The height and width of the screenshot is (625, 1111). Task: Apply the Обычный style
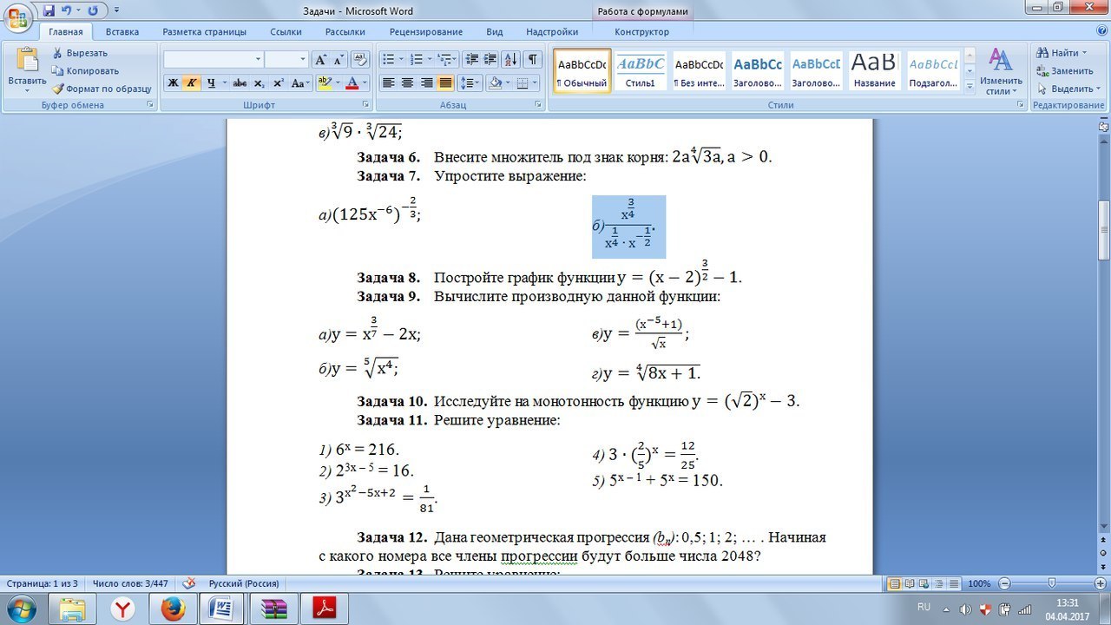click(x=582, y=71)
